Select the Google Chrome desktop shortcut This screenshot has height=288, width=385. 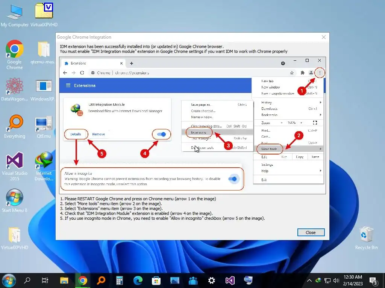15,55
